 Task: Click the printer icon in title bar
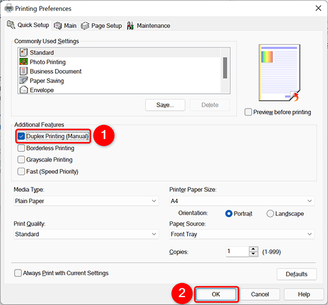click(9, 9)
